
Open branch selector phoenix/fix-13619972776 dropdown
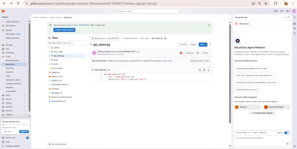(106, 38)
